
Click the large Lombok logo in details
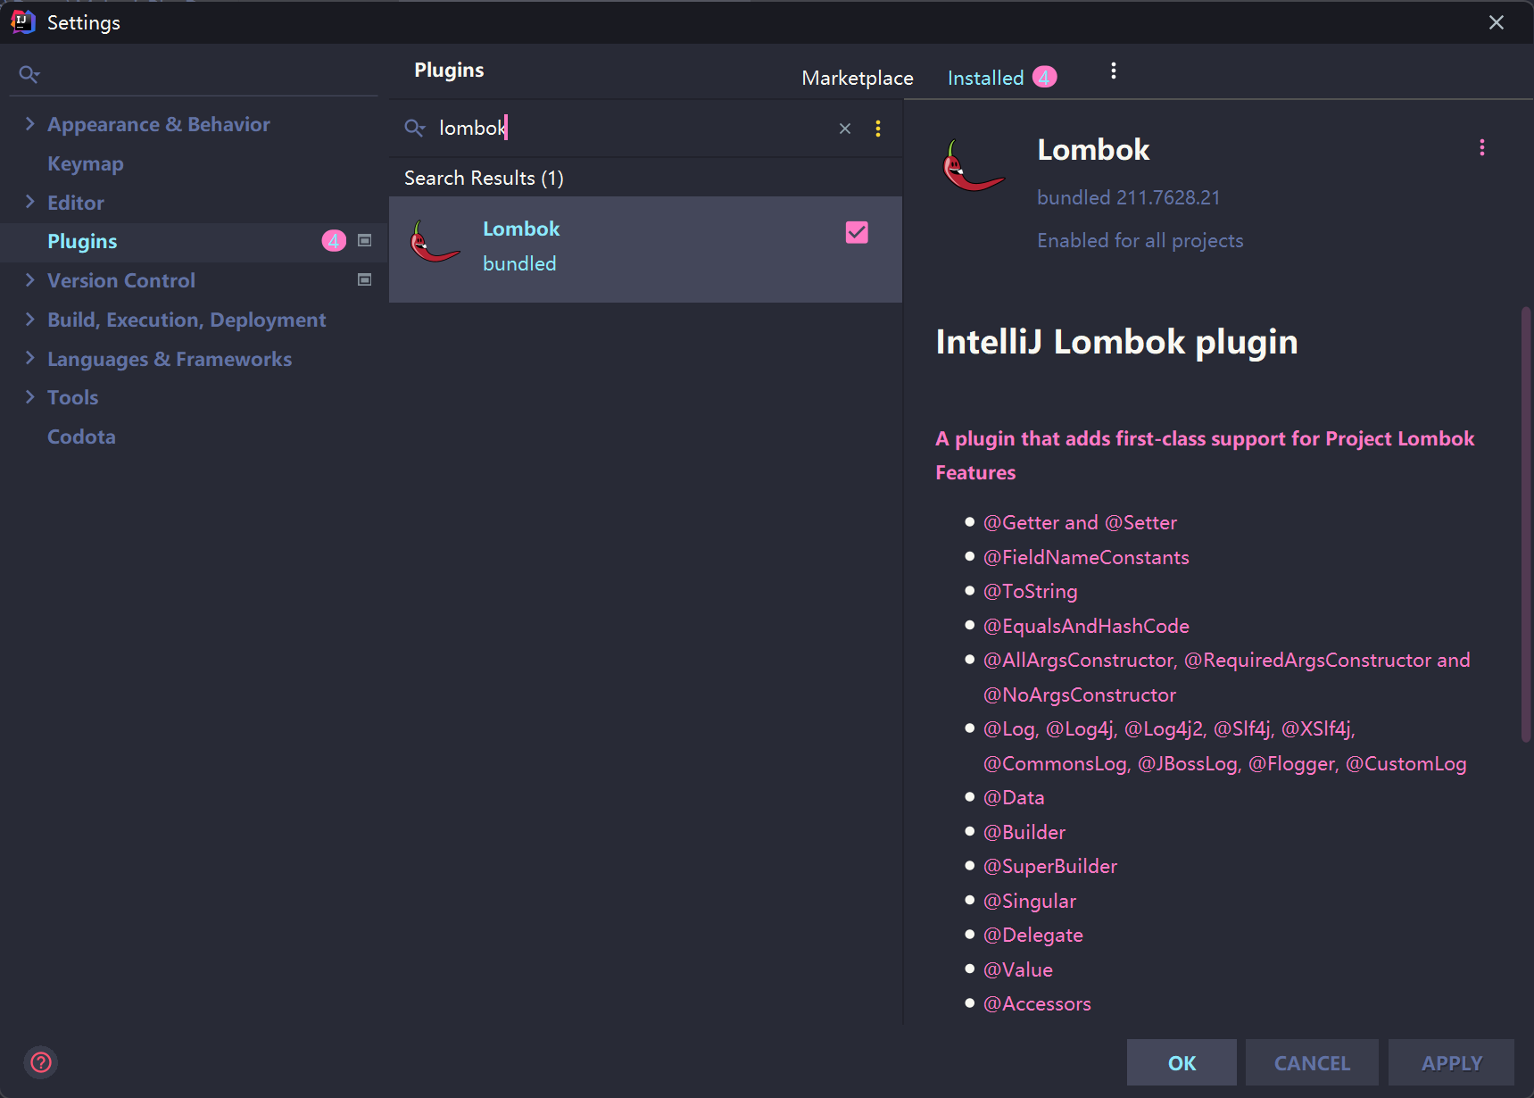972,166
